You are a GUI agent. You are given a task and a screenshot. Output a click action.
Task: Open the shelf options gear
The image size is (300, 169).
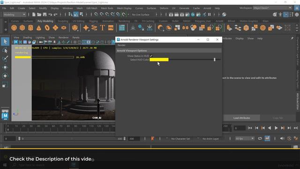point(6,30)
